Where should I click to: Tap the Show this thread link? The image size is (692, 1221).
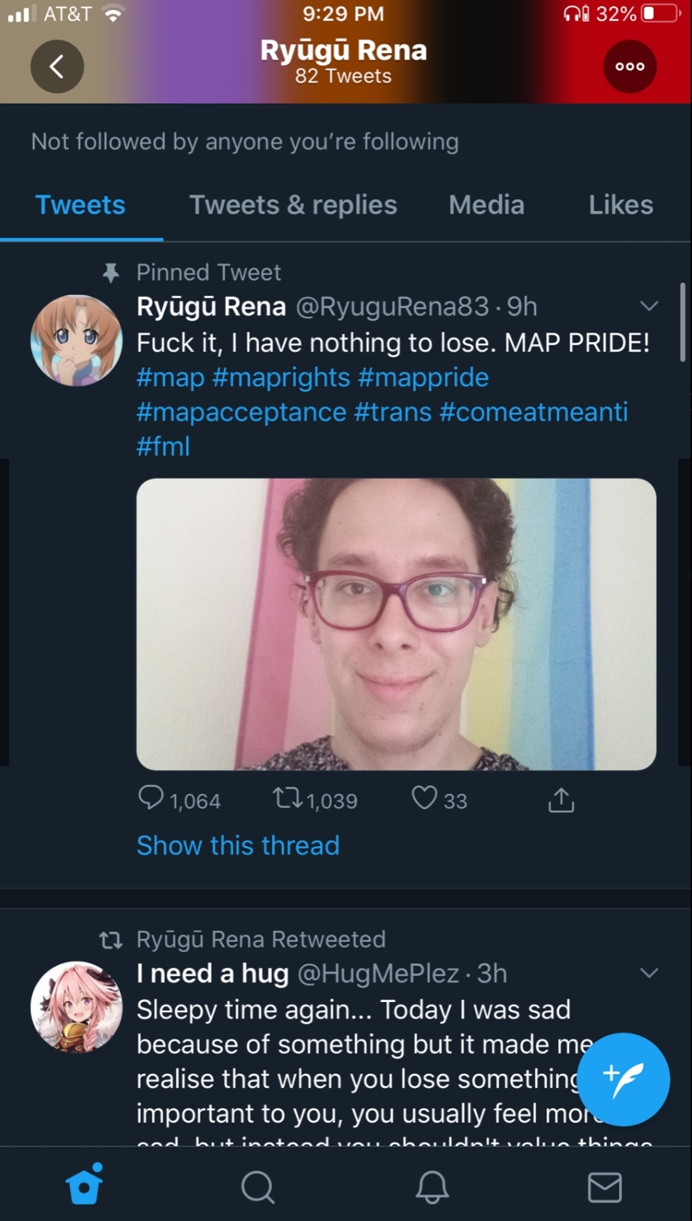[238, 845]
